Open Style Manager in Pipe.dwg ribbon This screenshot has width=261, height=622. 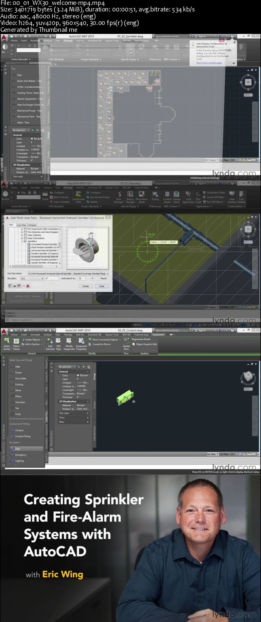[118, 197]
